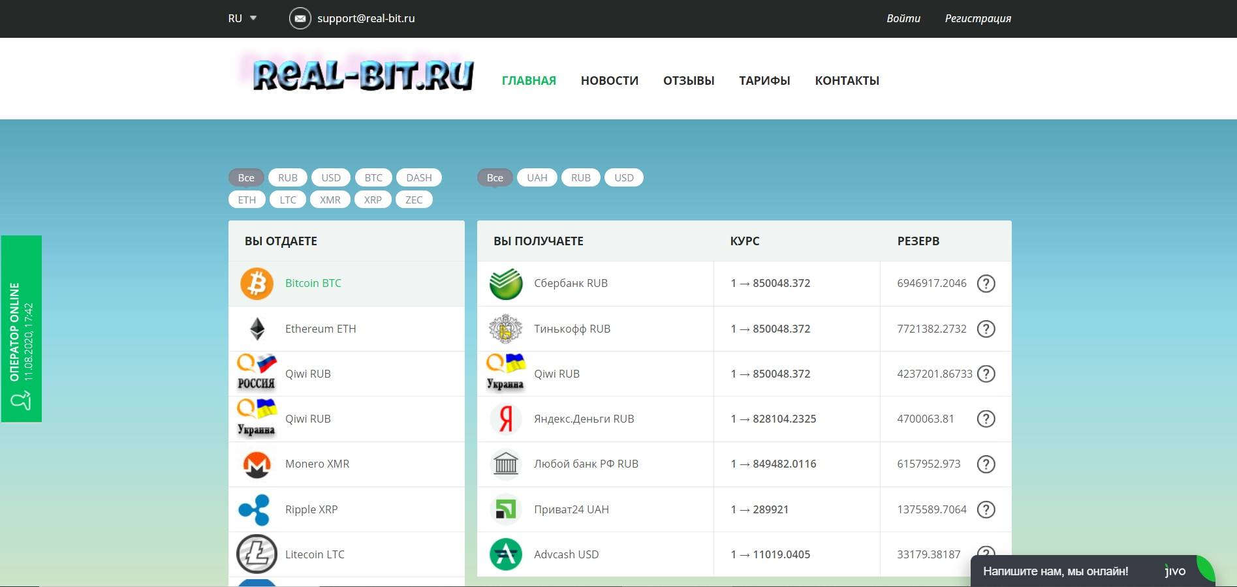Filter receive list by RUB
This screenshot has height=587, width=1237.
pos(581,177)
